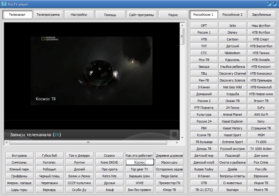Click the vertical scrollbar up arrow
Screen dimensions: 279x196
[182, 25]
